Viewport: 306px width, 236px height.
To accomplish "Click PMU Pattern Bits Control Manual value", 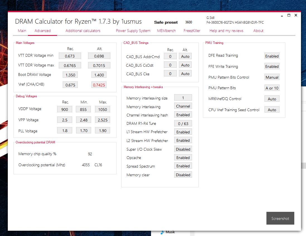I will point(272,77).
